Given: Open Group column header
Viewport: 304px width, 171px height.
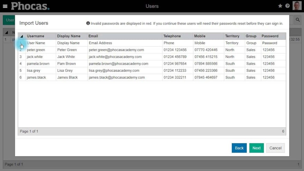Looking at the screenshot, I should [x=251, y=36].
